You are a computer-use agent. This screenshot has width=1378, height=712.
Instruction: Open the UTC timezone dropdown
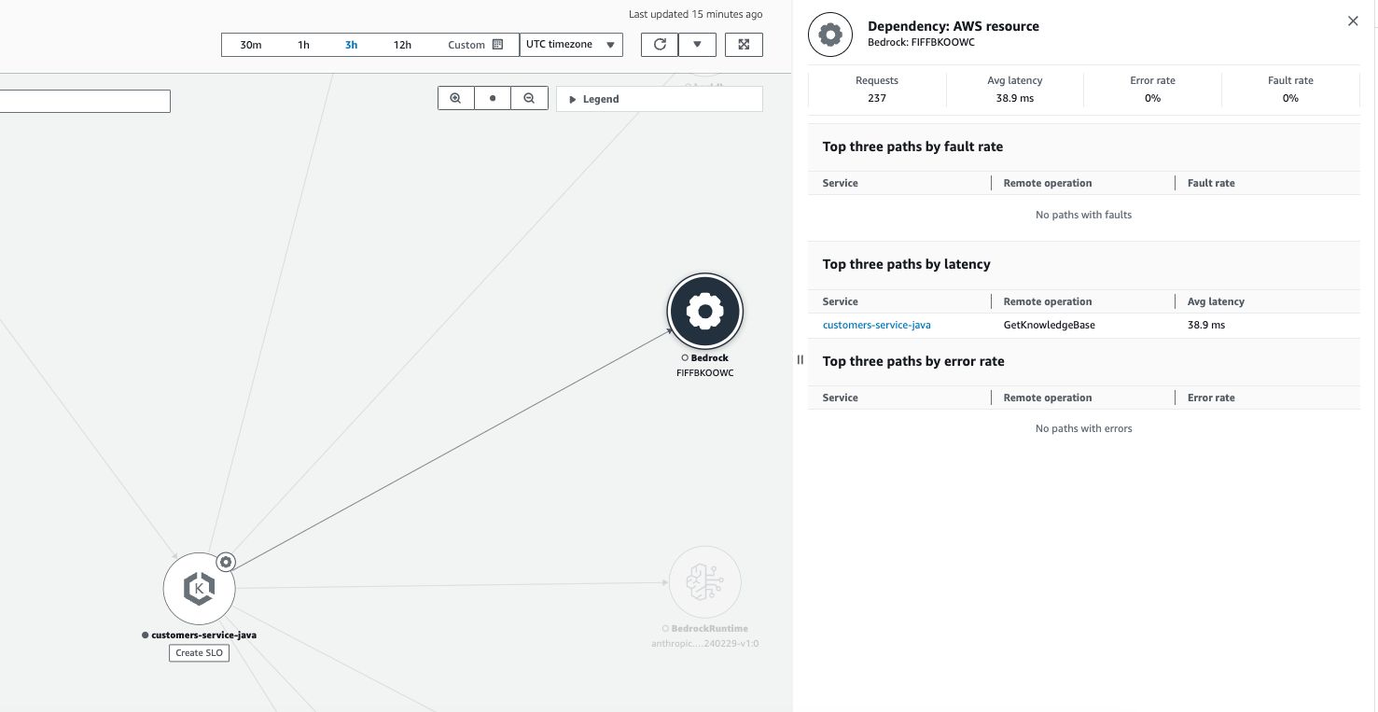pyautogui.click(x=571, y=45)
